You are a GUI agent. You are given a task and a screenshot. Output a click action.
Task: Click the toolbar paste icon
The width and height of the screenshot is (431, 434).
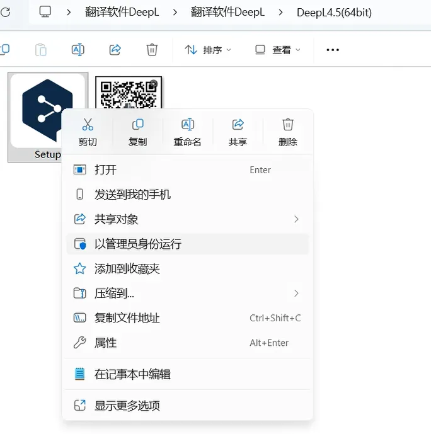[x=41, y=50]
